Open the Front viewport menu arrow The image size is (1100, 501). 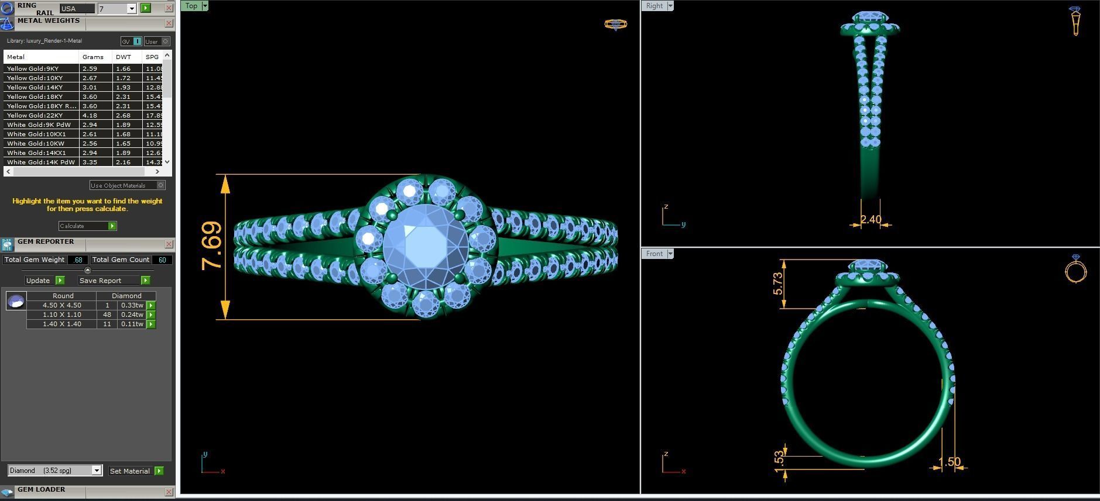tap(670, 254)
